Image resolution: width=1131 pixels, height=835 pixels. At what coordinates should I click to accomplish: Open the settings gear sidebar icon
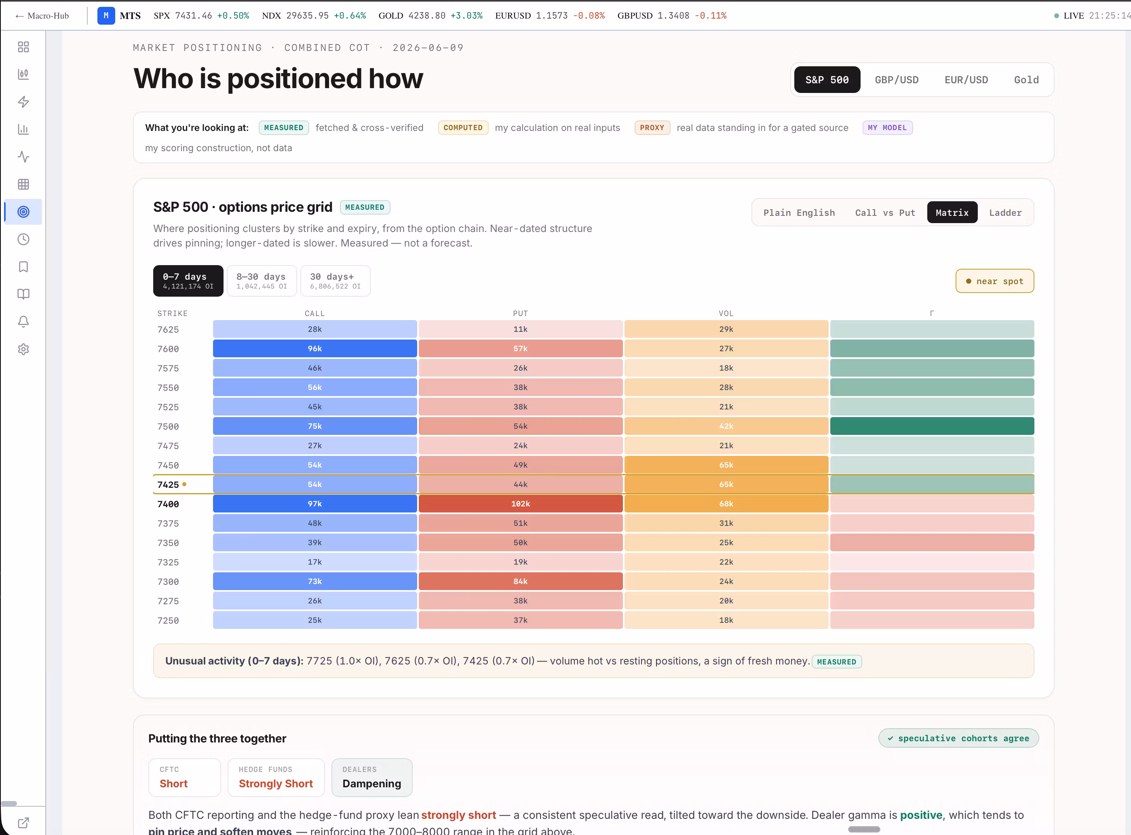23,349
